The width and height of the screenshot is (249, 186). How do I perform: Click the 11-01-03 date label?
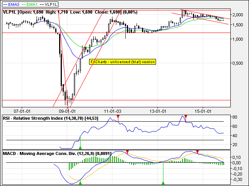click(x=112, y=111)
